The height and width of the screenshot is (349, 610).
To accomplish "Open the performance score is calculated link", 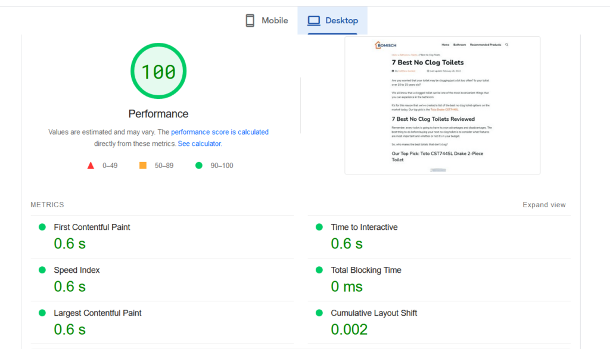I will 220,132.
